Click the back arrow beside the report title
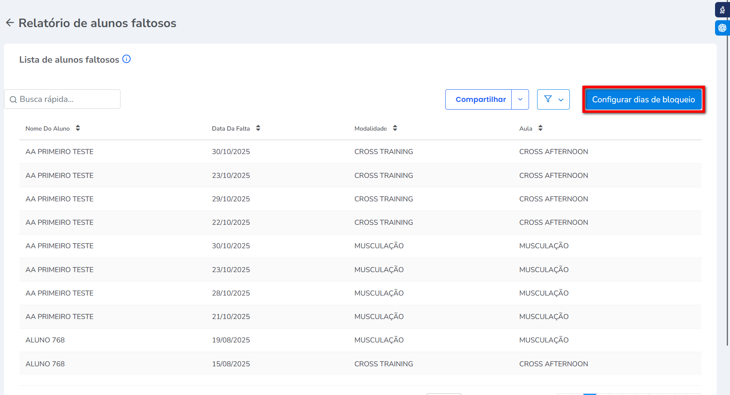The height and width of the screenshot is (395, 730). (x=10, y=23)
